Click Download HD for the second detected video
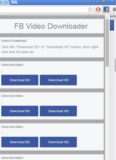 (x=58, y=111)
